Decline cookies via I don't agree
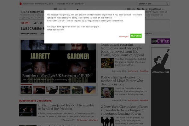Screen dimensions: 189x126 click(124, 37)
